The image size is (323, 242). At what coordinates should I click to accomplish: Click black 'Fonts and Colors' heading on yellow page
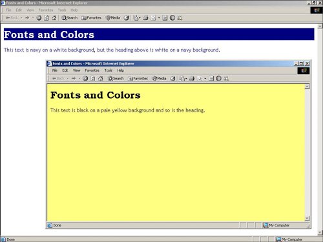coord(96,95)
